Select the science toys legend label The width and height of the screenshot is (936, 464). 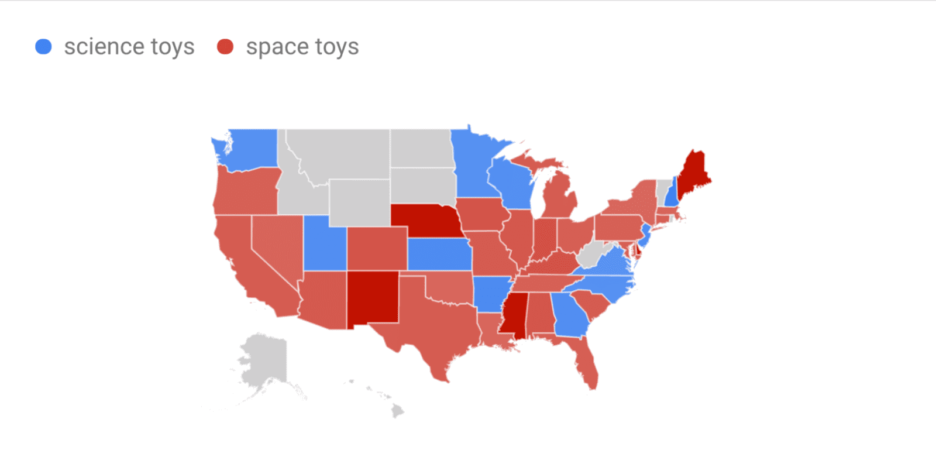tap(129, 47)
